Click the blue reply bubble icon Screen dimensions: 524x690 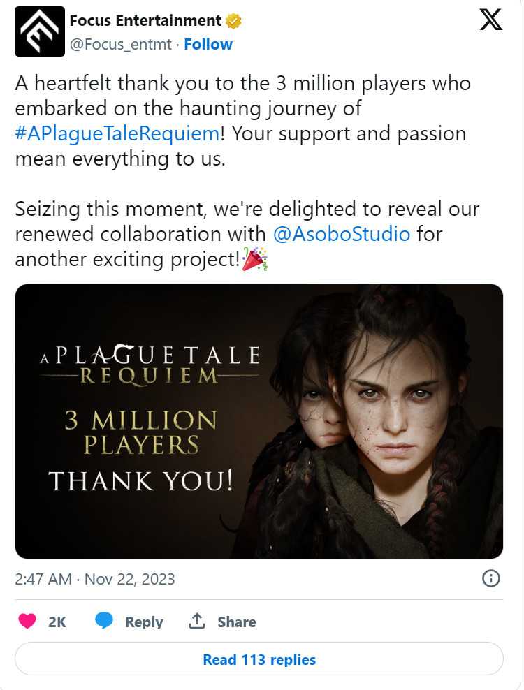[x=104, y=622]
